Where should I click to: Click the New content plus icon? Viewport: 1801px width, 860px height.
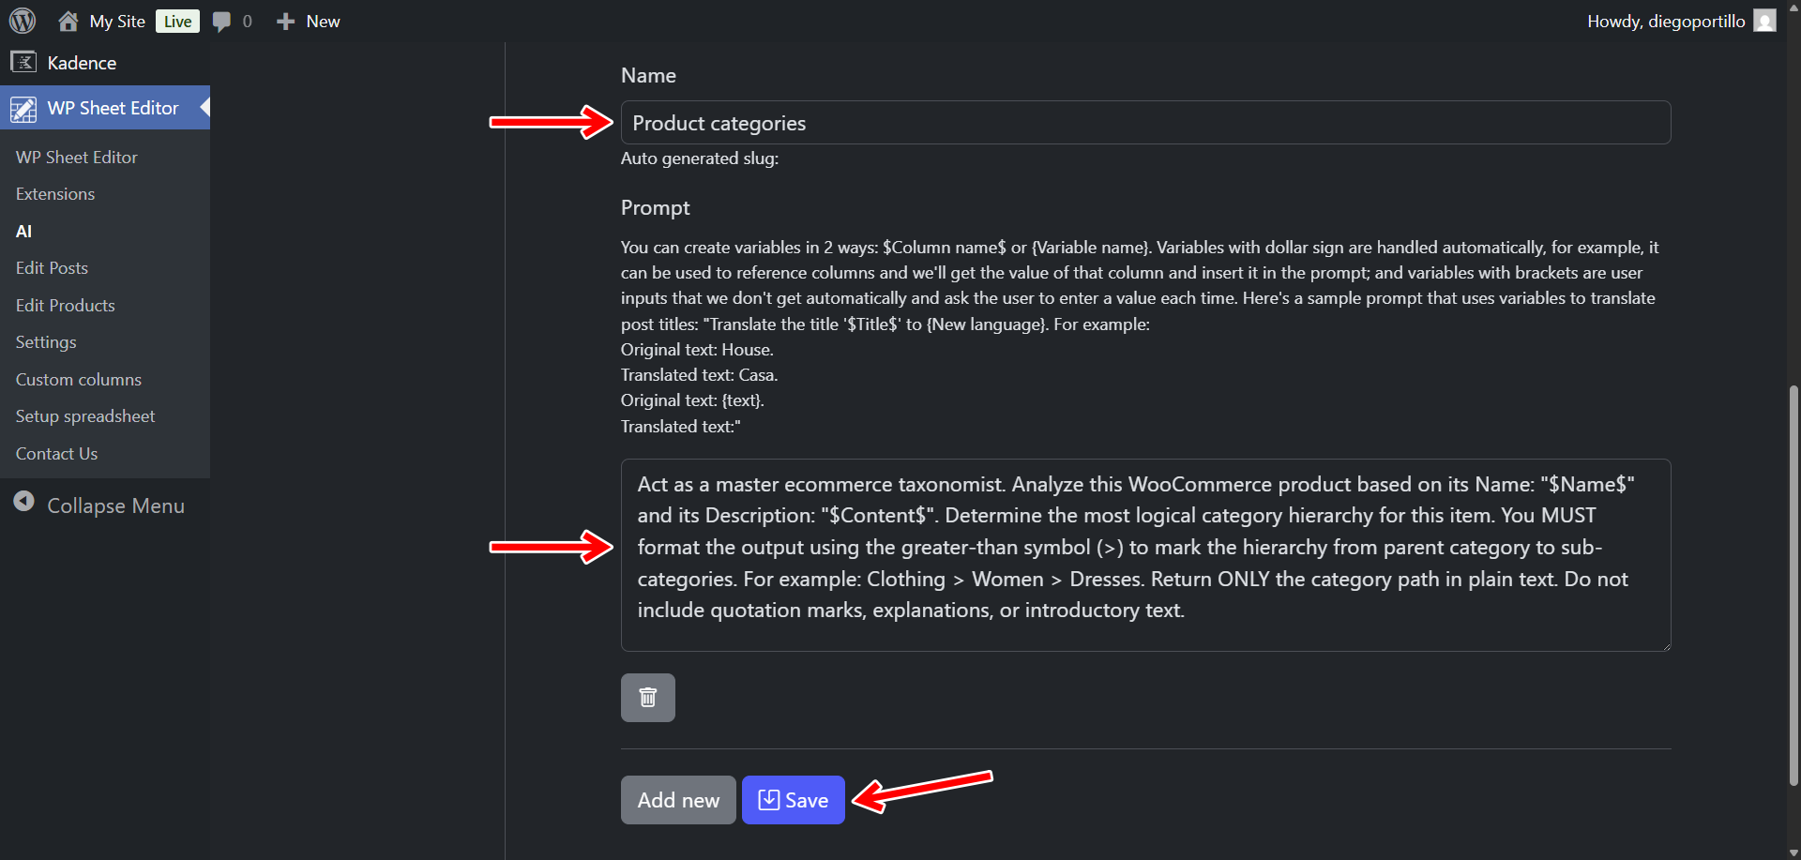[x=285, y=22]
